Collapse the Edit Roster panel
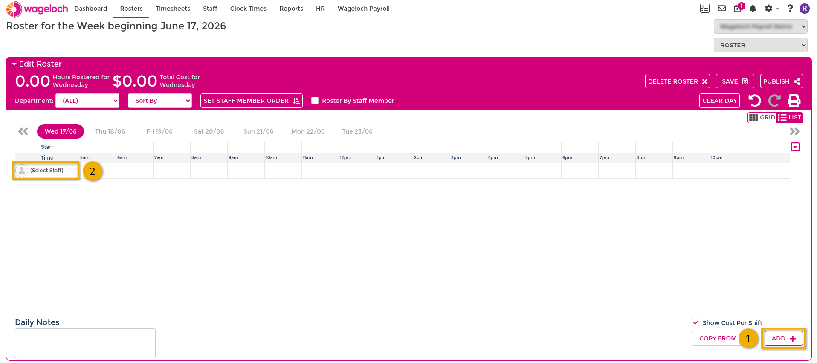Screen dimensions: 817x363 coord(14,64)
